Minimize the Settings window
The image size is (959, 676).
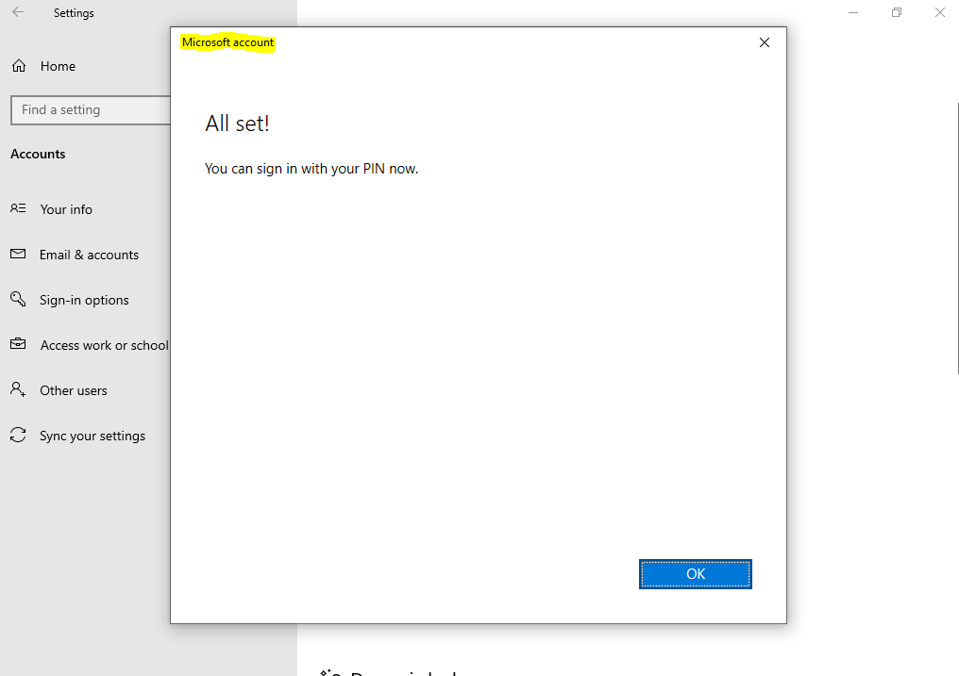853,12
